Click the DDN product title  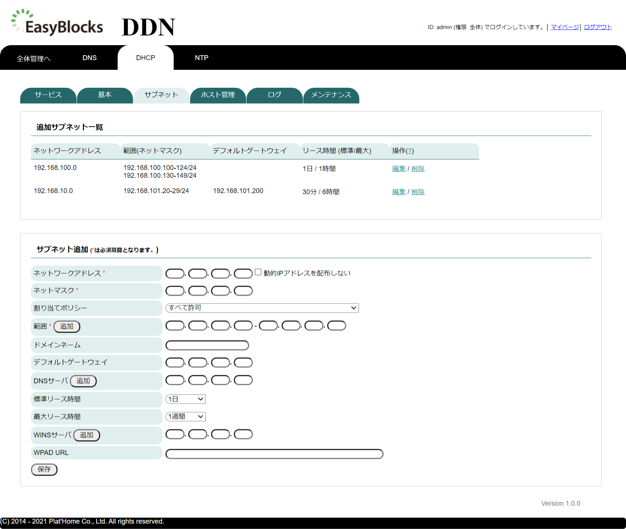148,27
